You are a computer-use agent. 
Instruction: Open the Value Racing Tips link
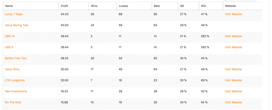click(x=16, y=25)
